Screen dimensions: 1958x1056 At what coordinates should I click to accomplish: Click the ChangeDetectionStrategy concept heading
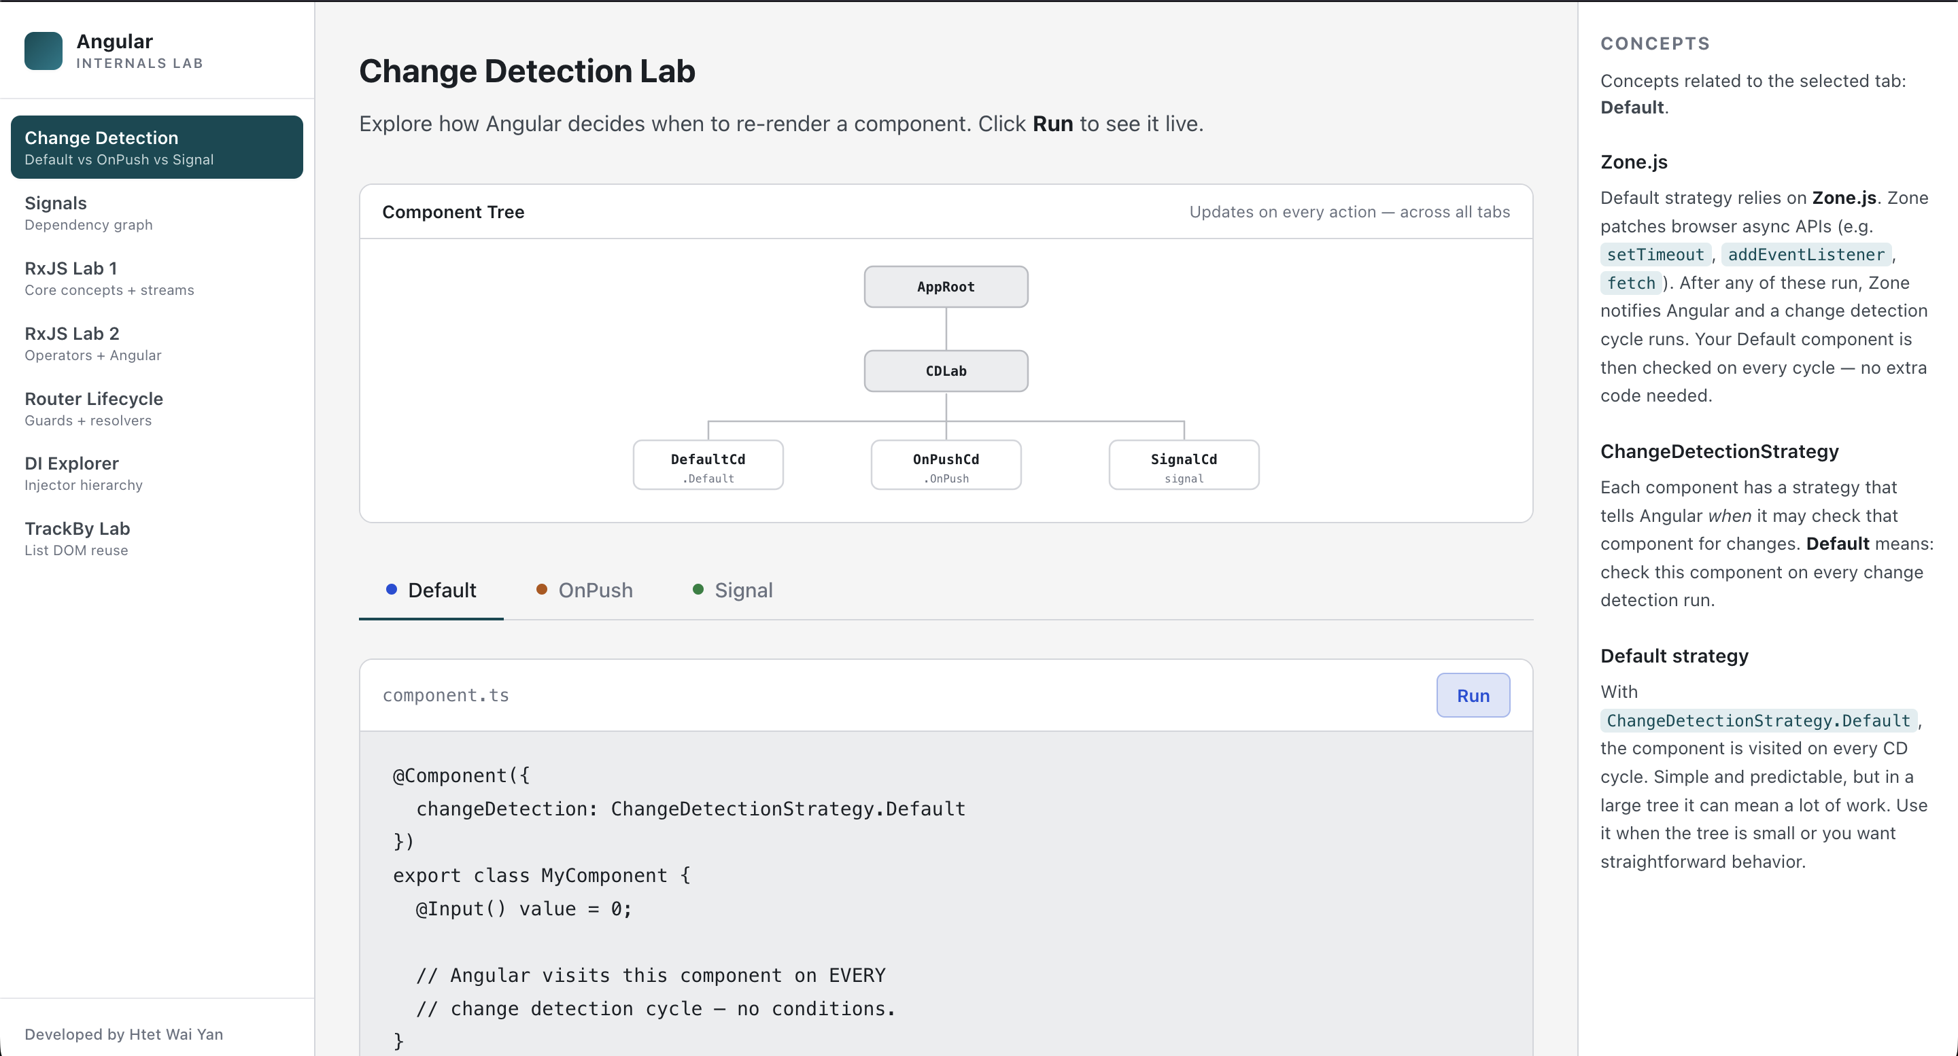point(1719,451)
